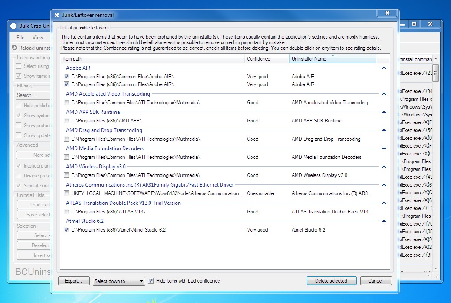Collapse the AMD Accelerated Video Transcoding group
The width and height of the screenshot is (451, 303).
tap(384, 94)
